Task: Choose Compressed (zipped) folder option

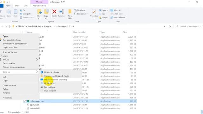Action: pos(61,76)
